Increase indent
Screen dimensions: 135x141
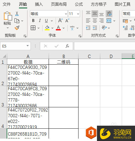coord(95,28)
